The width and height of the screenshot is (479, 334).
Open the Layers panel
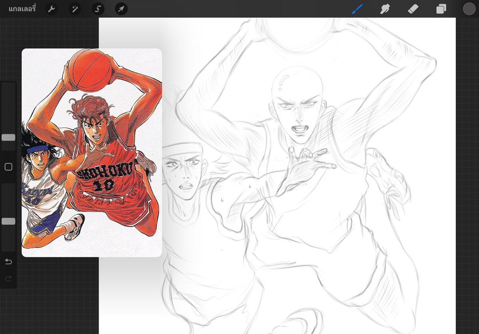click(441, 9)
